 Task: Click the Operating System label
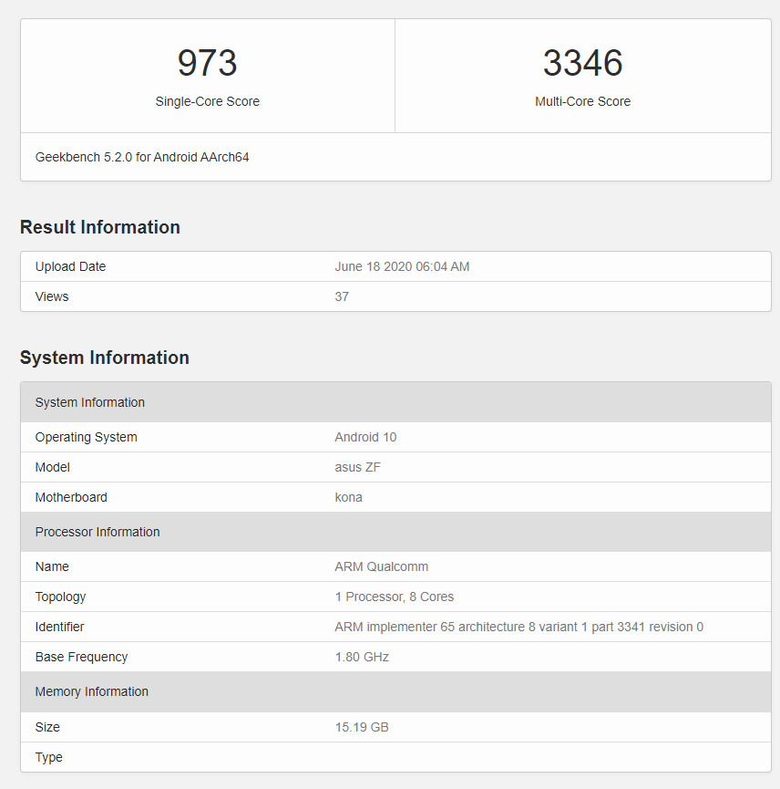tap(86, 437)
